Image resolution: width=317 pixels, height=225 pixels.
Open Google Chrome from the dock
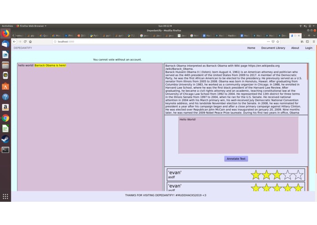tap(5, 118)
